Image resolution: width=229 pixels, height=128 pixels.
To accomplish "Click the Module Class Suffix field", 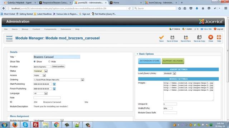I will 170,113.
